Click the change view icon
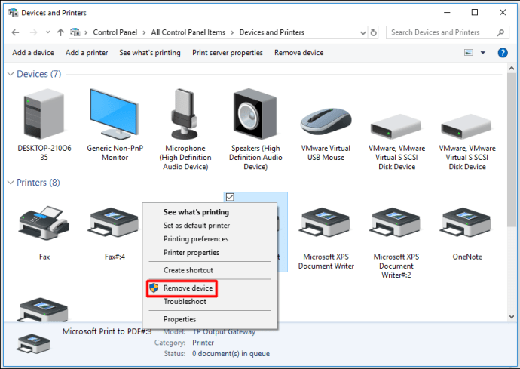 [x=469, y=53]
